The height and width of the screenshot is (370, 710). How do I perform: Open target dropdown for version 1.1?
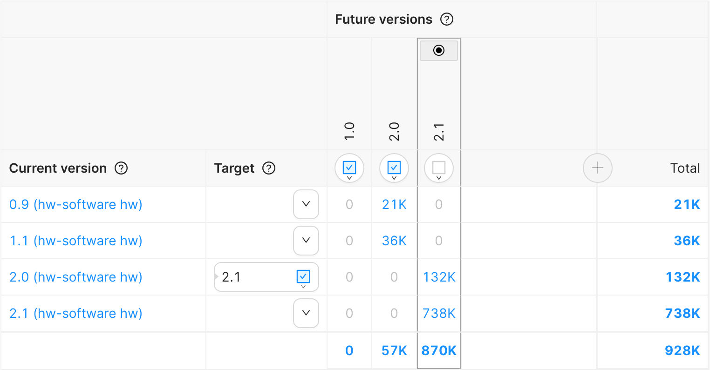coord(306,241)
